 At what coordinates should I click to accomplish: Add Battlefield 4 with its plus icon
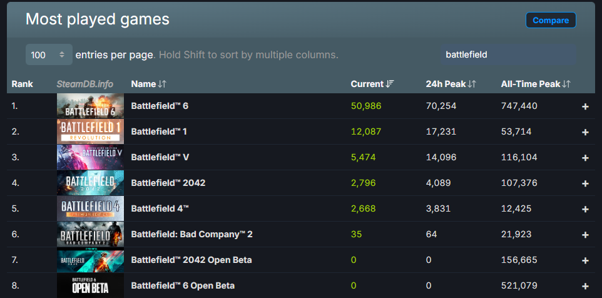(x=585, y=209)
